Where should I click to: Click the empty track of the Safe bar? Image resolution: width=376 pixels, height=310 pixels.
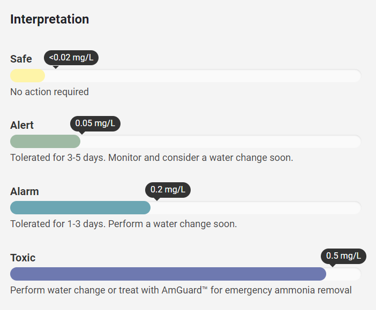click(x=202, y=76)
